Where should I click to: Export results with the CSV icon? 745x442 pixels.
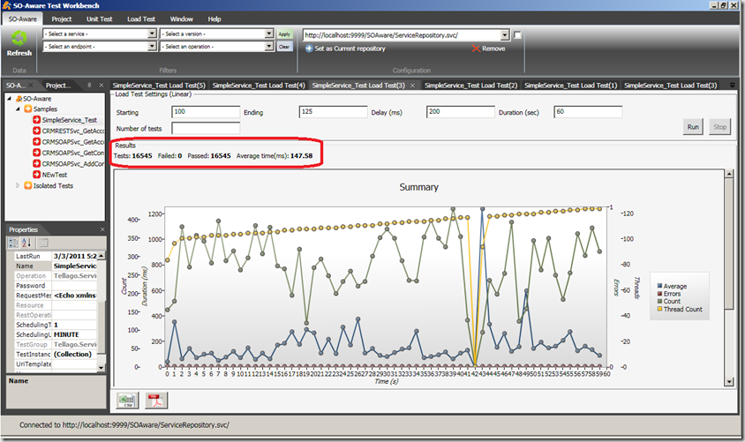pyautogui.click(x=128, y=401)
